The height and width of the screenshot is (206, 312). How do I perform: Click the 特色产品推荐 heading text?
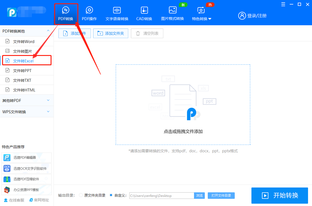coord(13,147)
